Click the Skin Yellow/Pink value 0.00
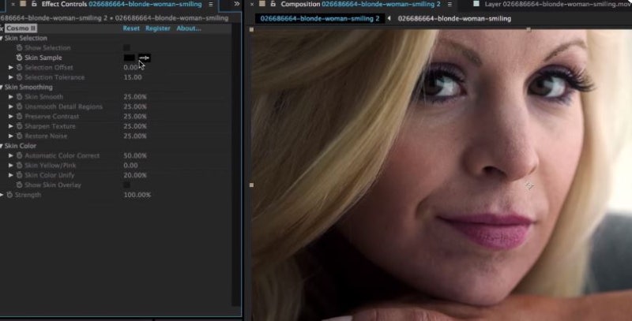This screenshot has height=321, width=632. (x=130, y=166)
